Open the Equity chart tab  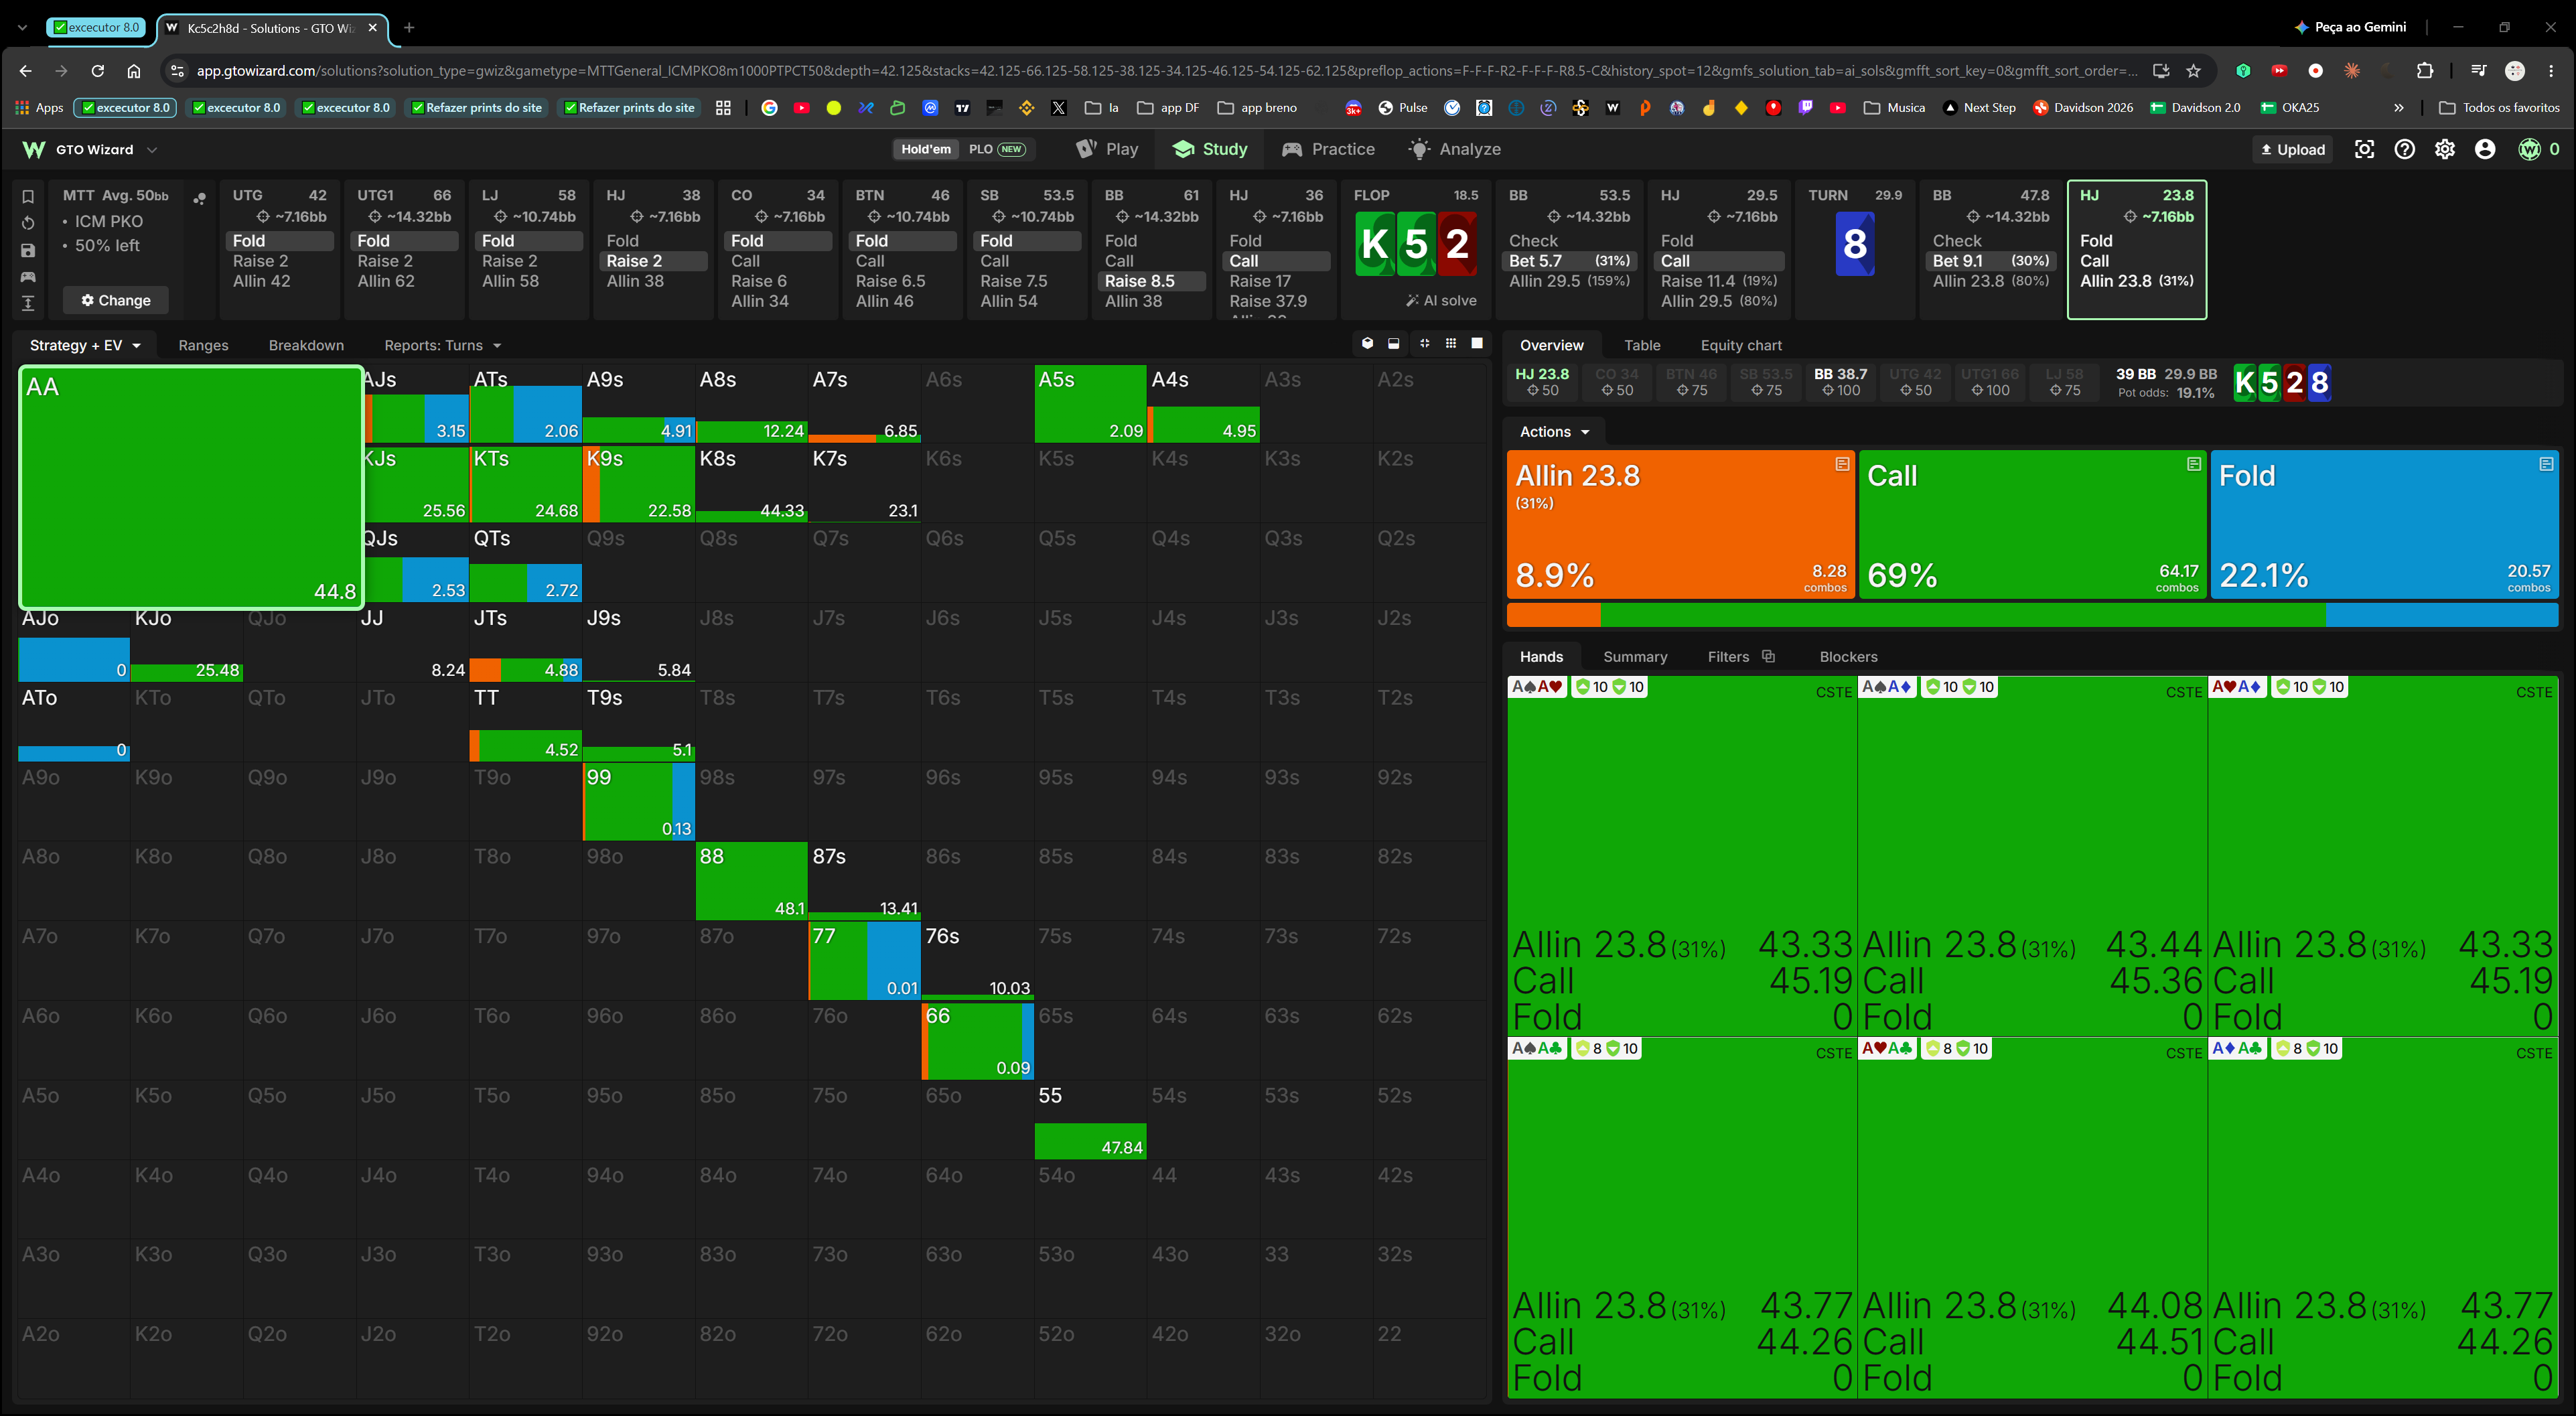[x=1741, y=345]
